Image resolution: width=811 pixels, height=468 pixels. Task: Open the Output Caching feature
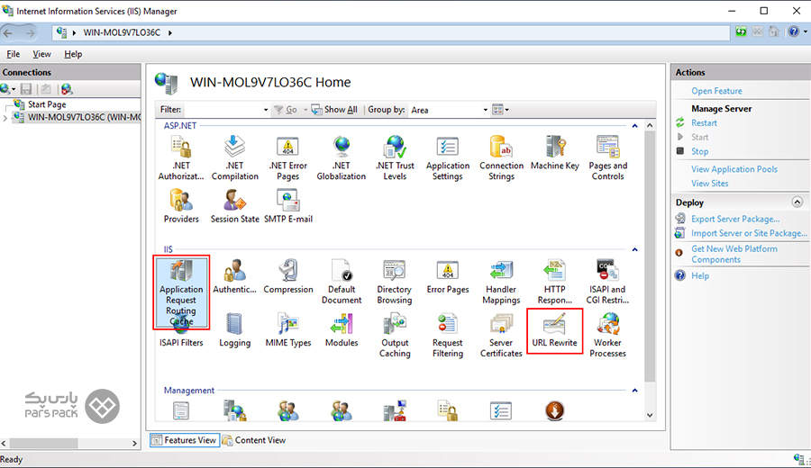[x=395, y=336]
